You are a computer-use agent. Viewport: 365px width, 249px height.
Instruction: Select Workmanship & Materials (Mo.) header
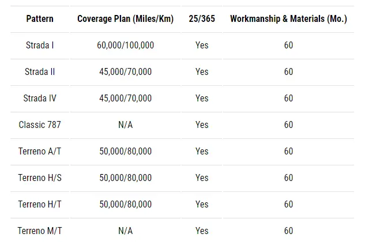click(288, 19)
